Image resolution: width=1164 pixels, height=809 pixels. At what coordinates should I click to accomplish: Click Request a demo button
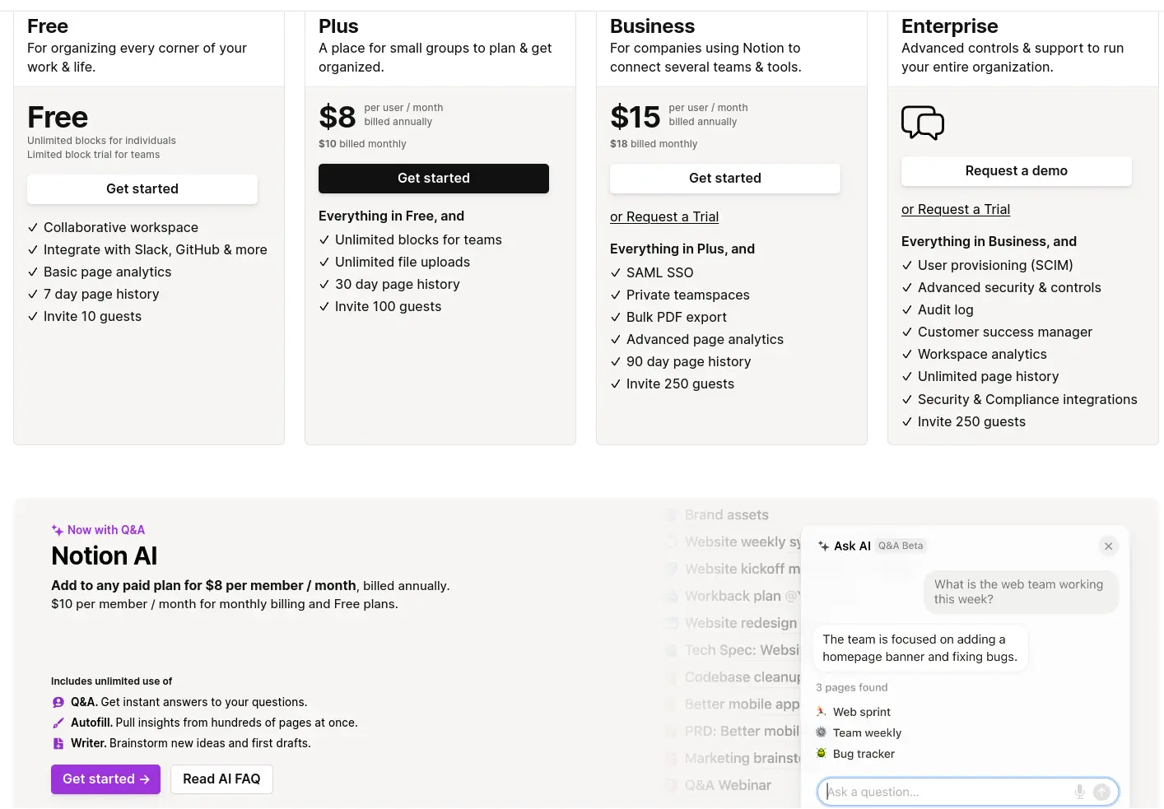[1017, 171]
